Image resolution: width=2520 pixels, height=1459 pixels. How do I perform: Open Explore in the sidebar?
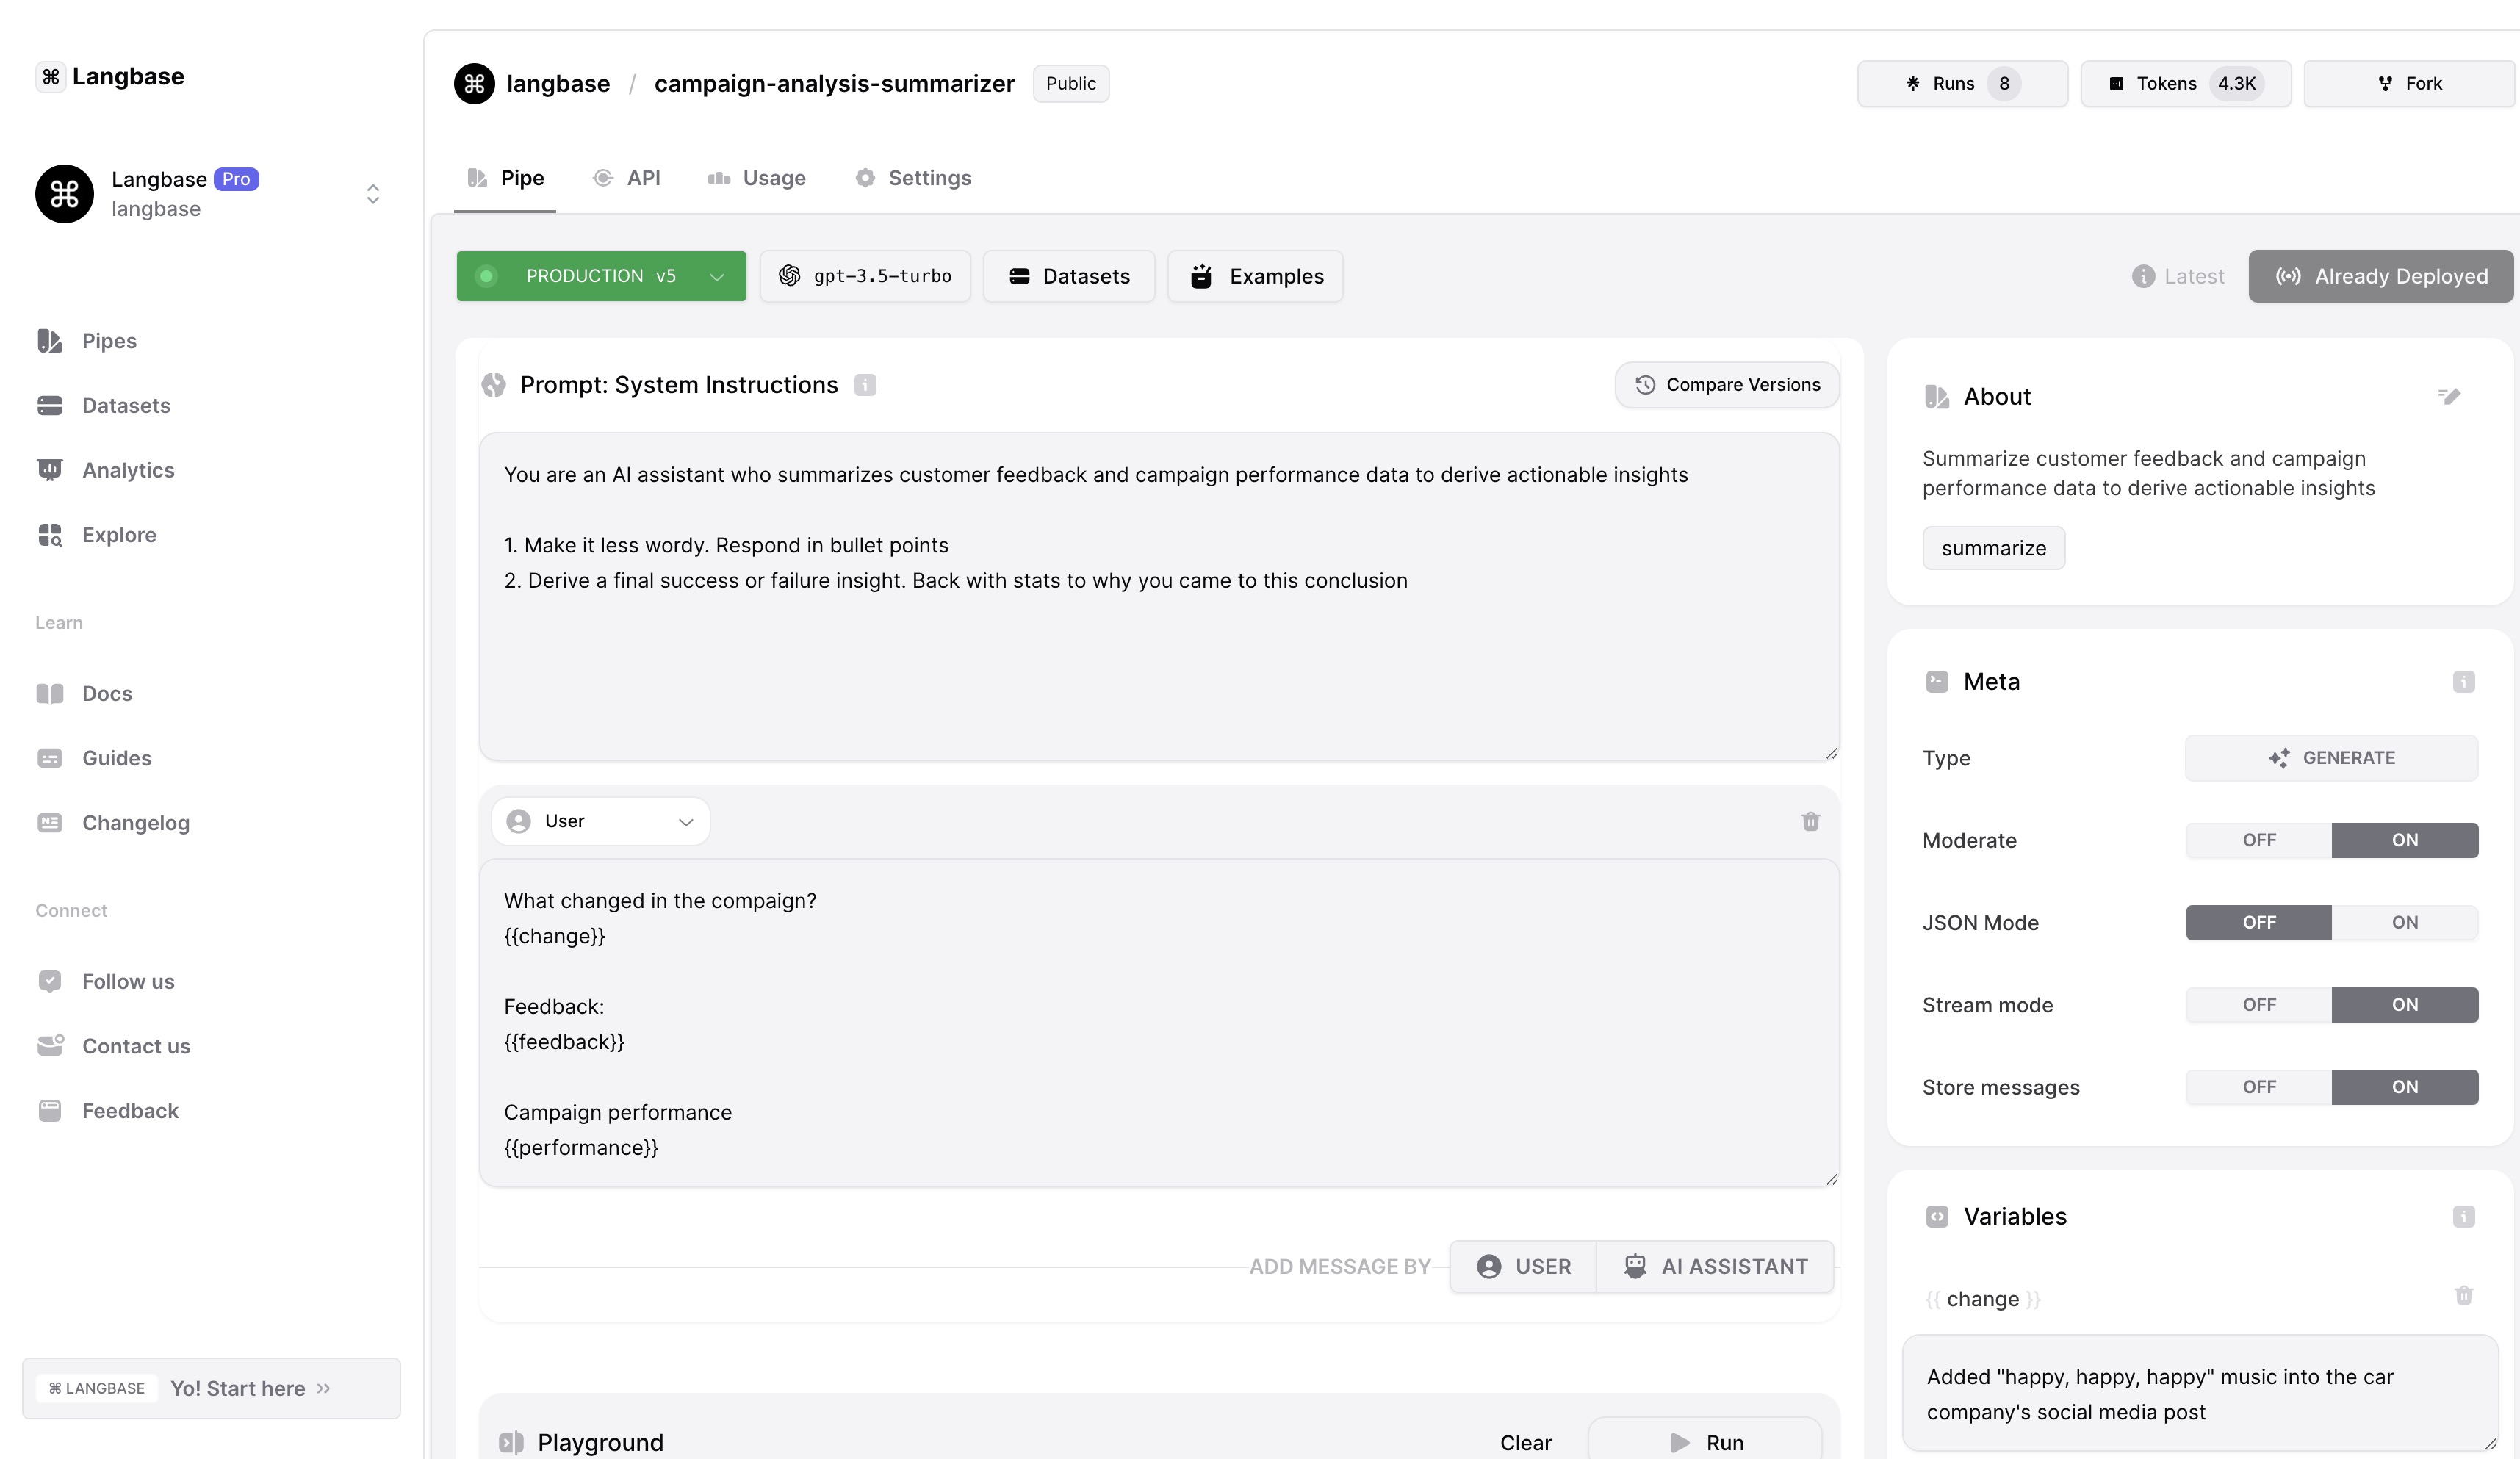[118, 535]
